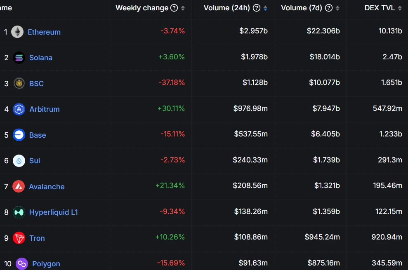Open the Avalanche chain link

pyautogui.click(x=47, y=186)
